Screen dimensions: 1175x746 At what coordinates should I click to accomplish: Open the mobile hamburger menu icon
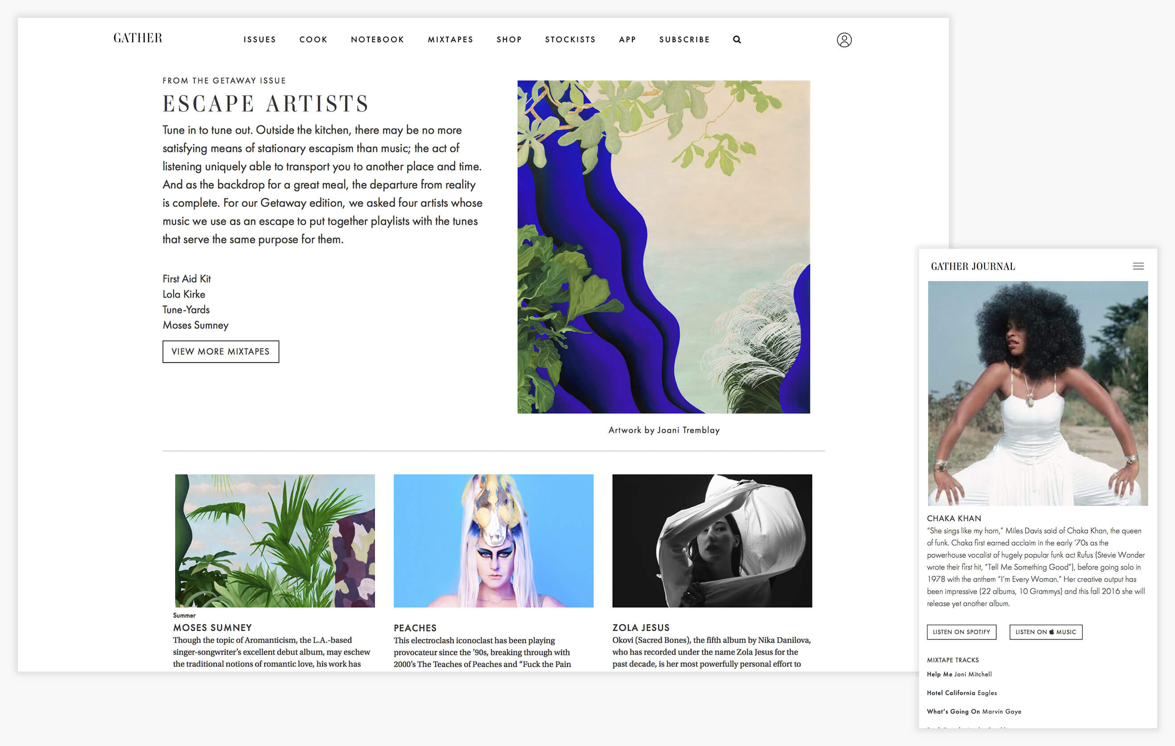(1138, 266)
